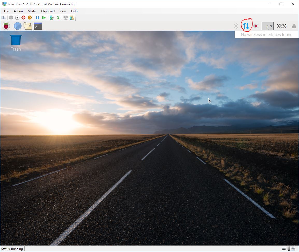Open the File Manager folders icon
299x252 pixels.
click(x=28, y=26)
